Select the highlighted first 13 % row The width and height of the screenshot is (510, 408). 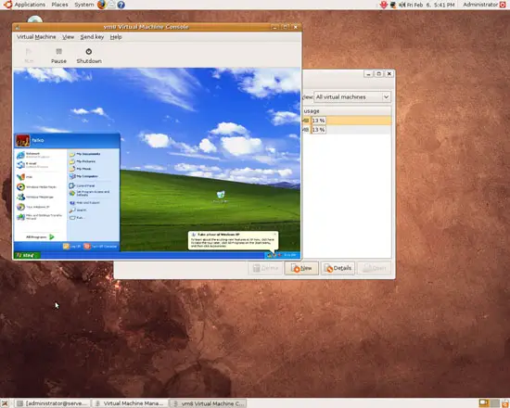coord(347,121)
